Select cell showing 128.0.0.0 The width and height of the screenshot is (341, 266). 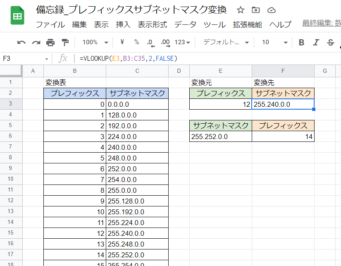pyautogui.click(x=137, y=115)
